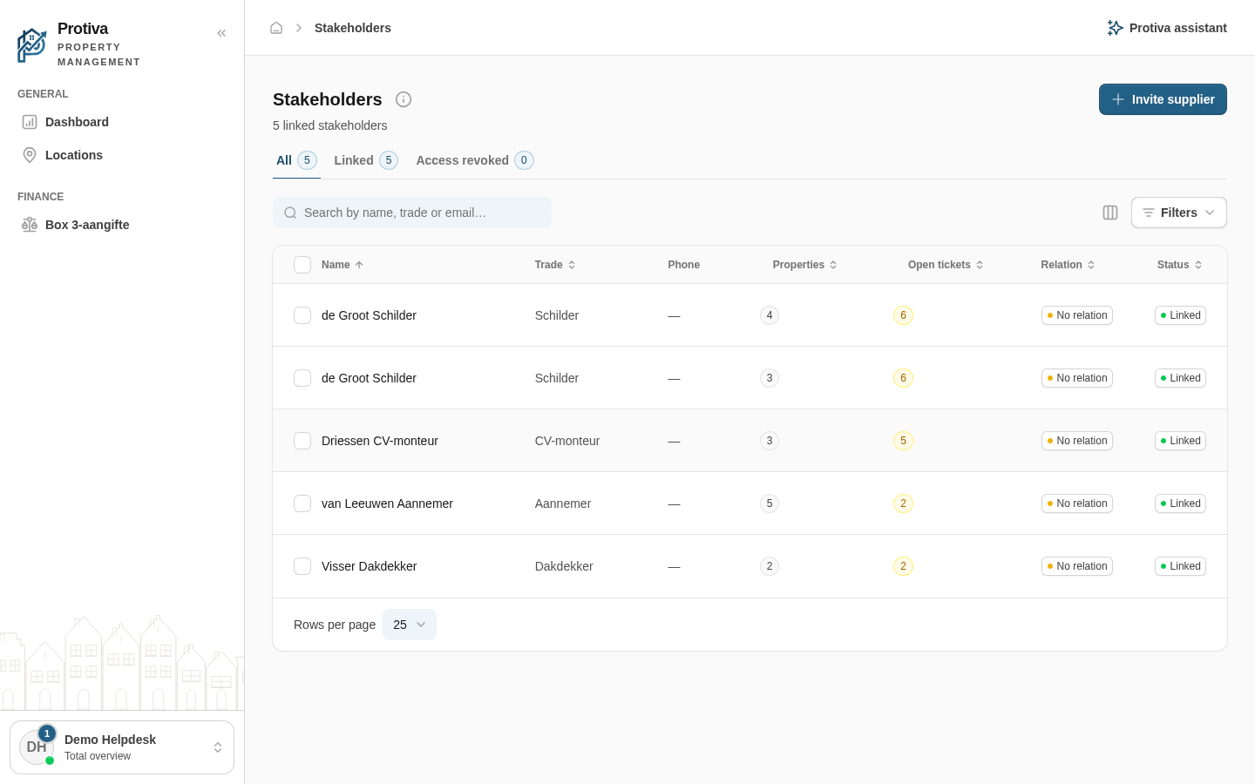
Task: Click the Invite supplier button
Action: [x=1163, y=99]
